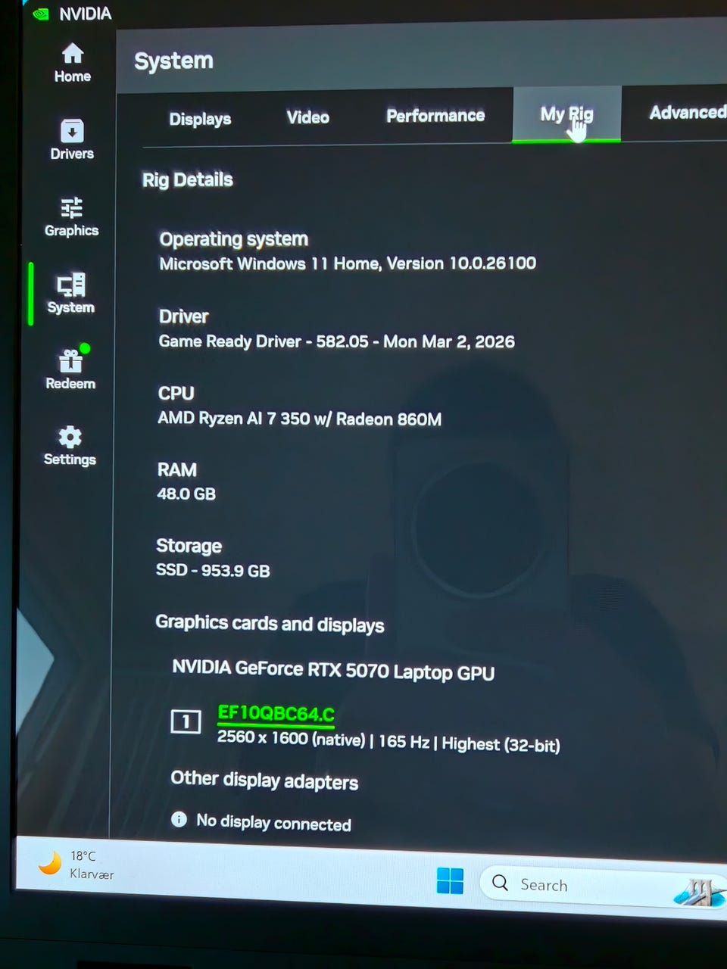Viewport: 727px width, 969px height.
Task: Open the Windows Start menu
Action: click(450, 880)
